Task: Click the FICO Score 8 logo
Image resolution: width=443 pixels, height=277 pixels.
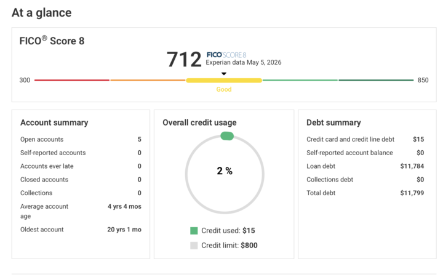Action: point(226,55)
